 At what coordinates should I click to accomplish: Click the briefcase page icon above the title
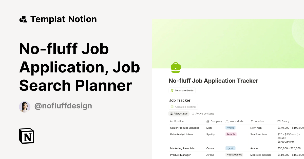coord(176,68)
